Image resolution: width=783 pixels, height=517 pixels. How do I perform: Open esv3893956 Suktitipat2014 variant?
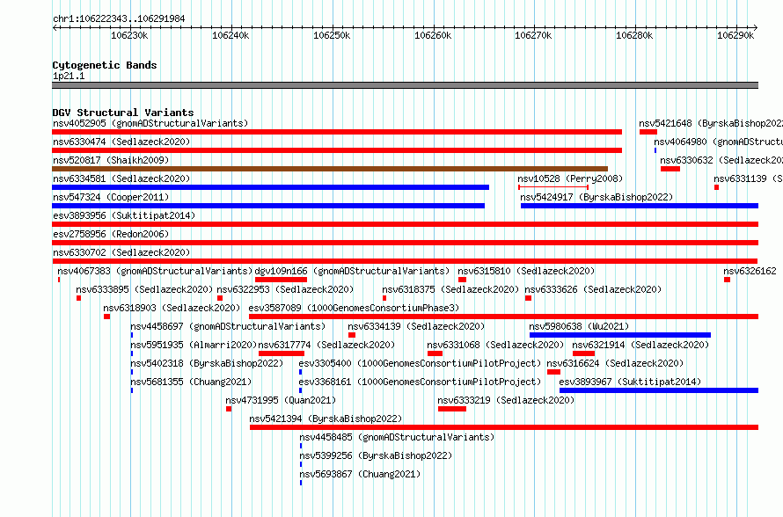point(124,215)
